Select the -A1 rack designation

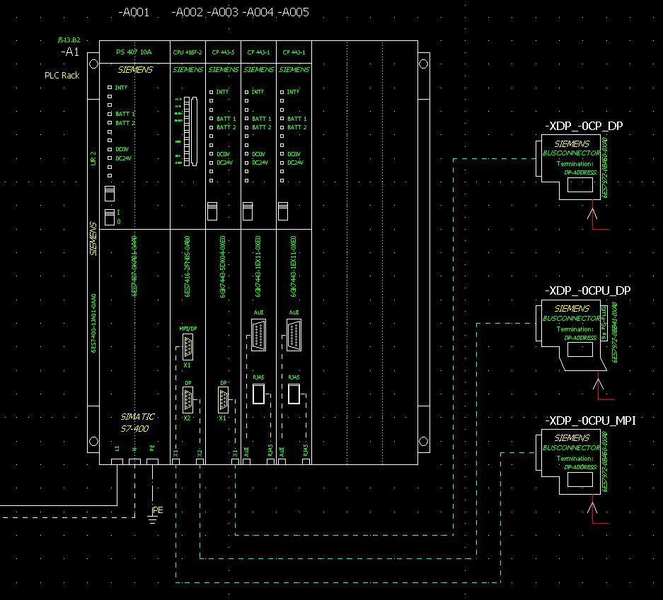click(x=70, y=52)
